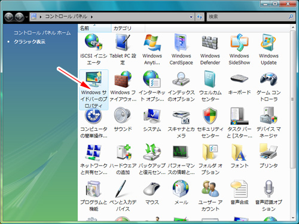This screenshot has height=224, width=299.
Task: Sort by カテゴリ column header
Action: (128, 28)
